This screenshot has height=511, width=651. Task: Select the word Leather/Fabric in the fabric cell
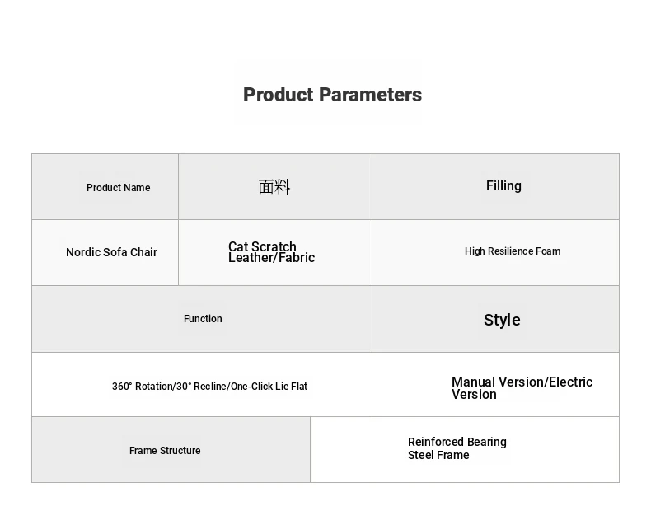point(272,258)
